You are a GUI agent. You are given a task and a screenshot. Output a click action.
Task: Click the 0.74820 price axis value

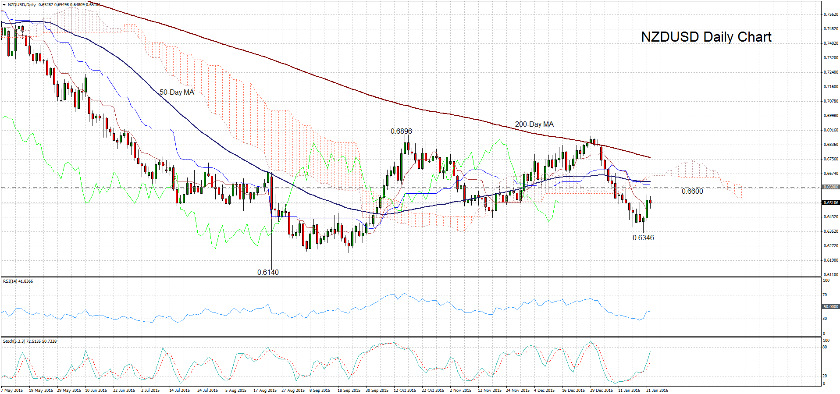831,29
